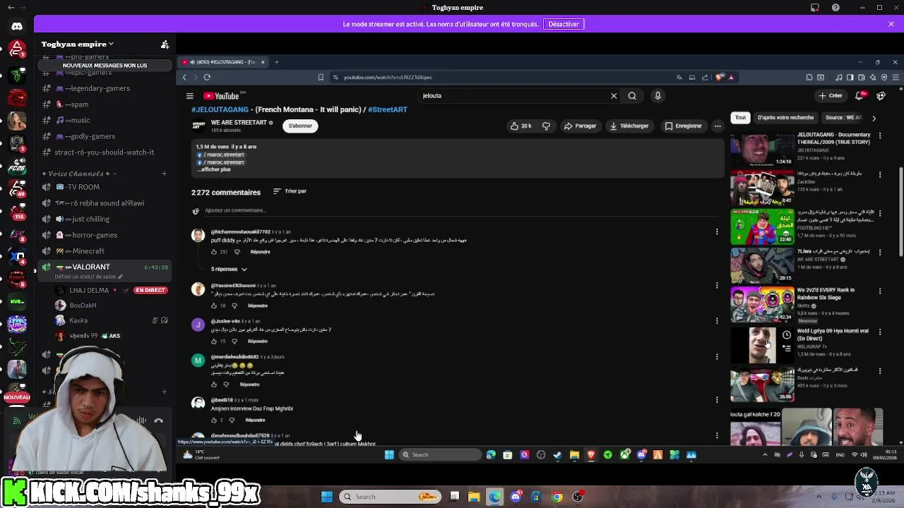Select user LHAJ DELMA streaming live

click(112, 290)
